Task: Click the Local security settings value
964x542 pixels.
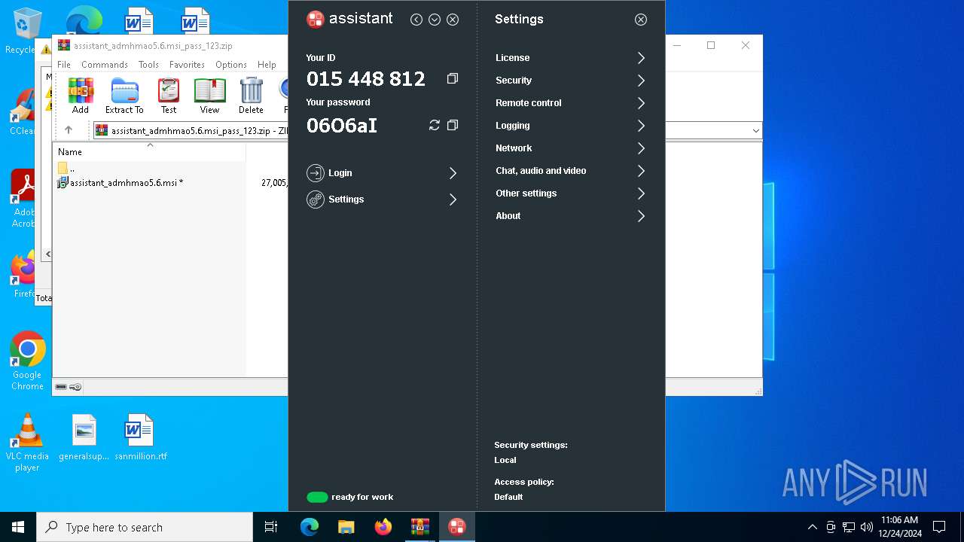Action: coord(505,460)
